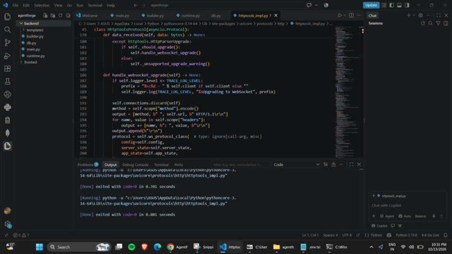
Task: Click Python 3.15.0 interpreter in status bar
Action: [406, 235]
